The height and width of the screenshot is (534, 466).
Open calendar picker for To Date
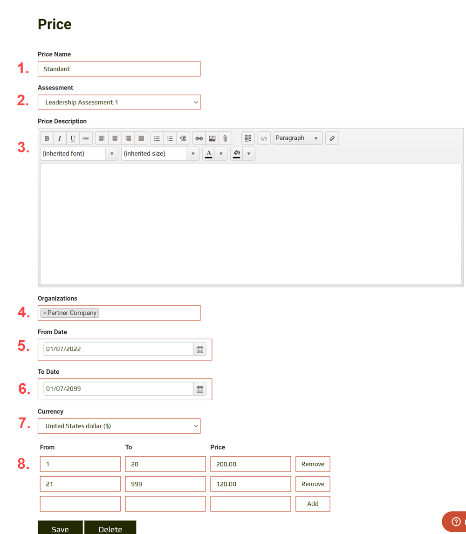[x=200, y=389]
